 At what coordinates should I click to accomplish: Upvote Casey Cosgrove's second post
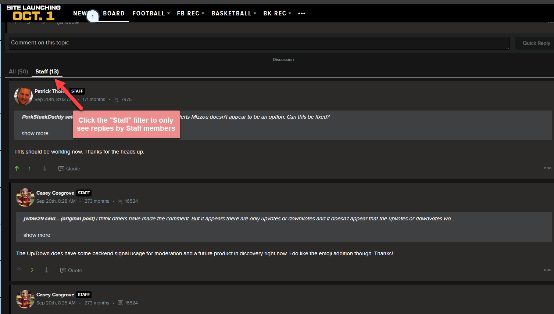tap(19, 270)
